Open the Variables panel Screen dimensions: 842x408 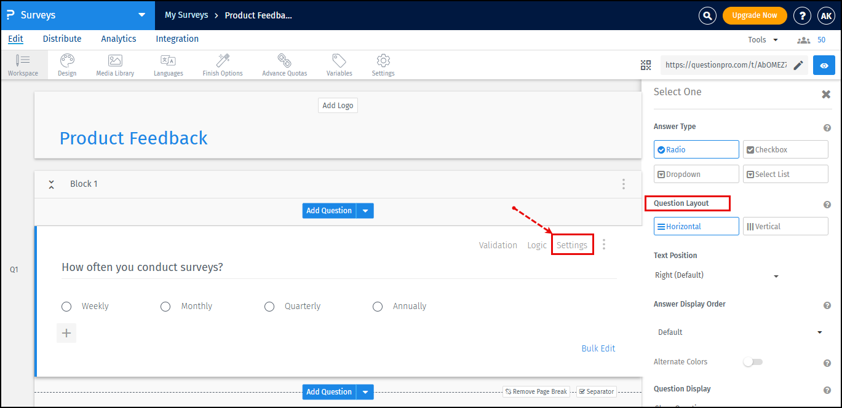(339, 65)
